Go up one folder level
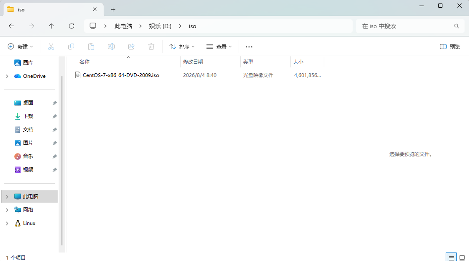 pyautogui.click(x=51, y=26)
